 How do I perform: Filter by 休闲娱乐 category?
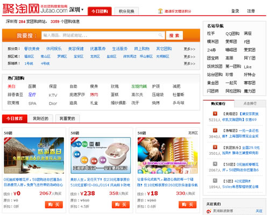(x=54, y=49)
